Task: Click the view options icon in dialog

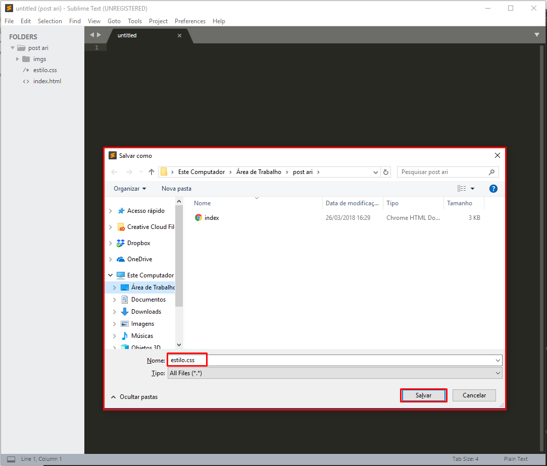Action: 462,189
